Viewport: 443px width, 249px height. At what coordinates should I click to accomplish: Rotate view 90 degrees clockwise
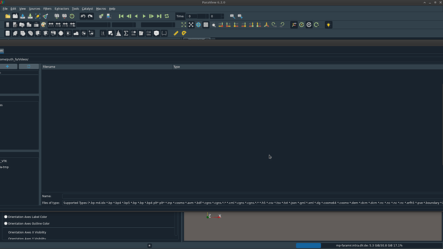tap(274, 25)
